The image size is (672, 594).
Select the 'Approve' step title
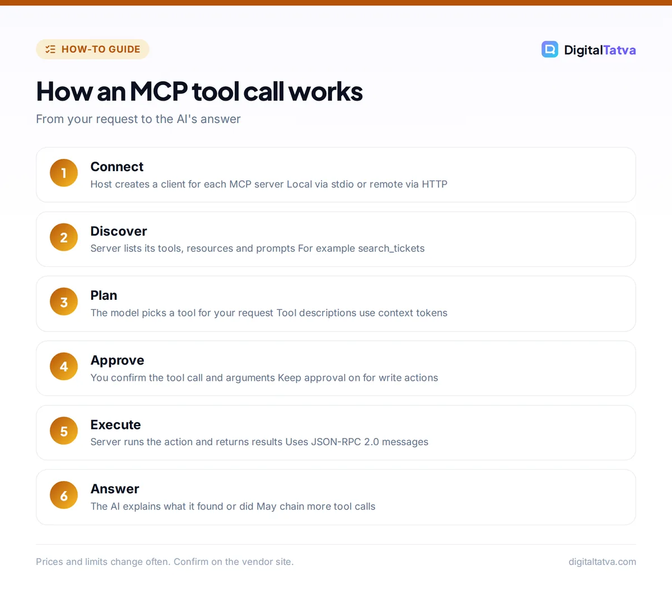(x=118, y=360)
